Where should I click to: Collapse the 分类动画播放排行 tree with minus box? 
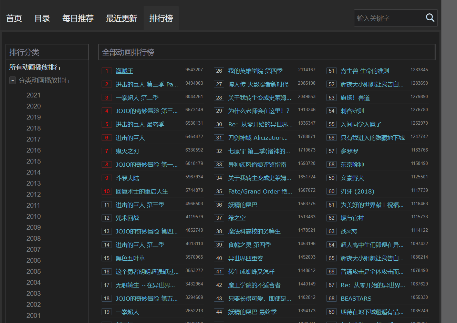coord(12,80)
